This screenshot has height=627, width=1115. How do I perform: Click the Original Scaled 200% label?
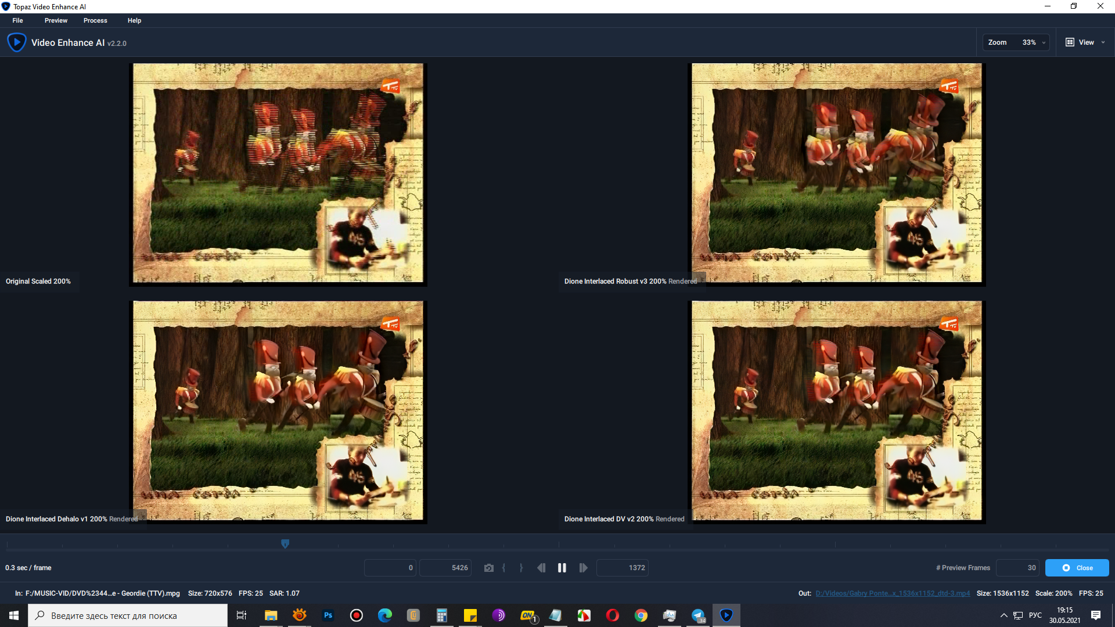click(38, 282)
